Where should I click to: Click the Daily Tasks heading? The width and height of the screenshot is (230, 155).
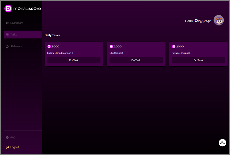click(x=52, y=35)
